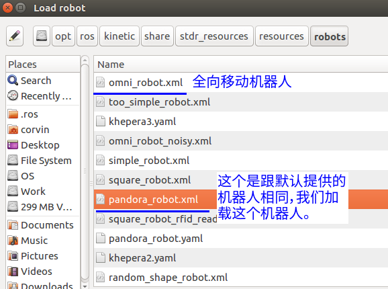Click the Places scrollbar down arrow
This screenshot has width=388, height=289.
(85, 286)
